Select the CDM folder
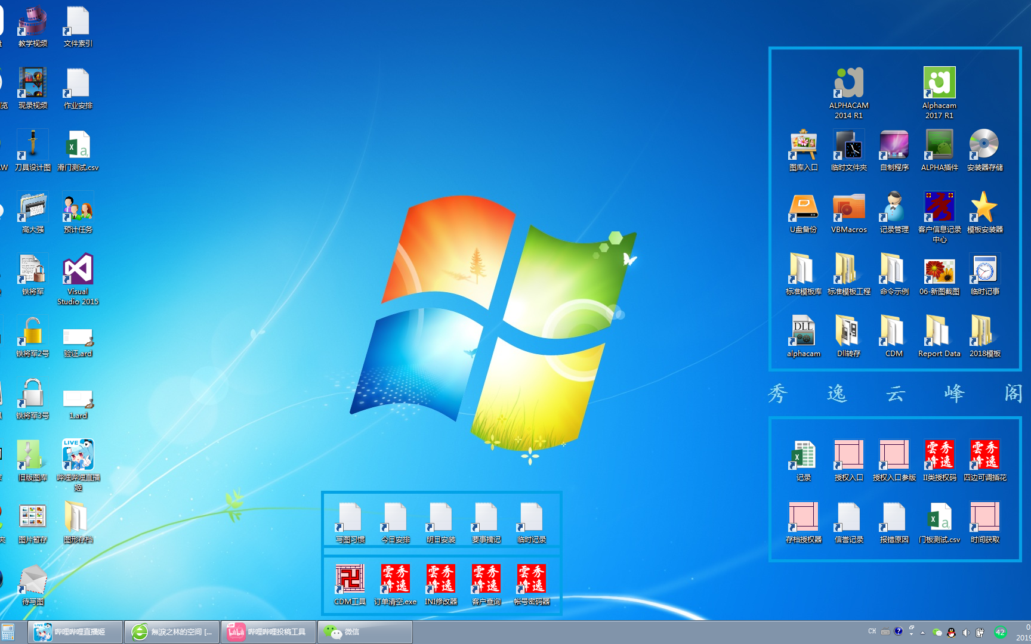 tap(894, 336)
